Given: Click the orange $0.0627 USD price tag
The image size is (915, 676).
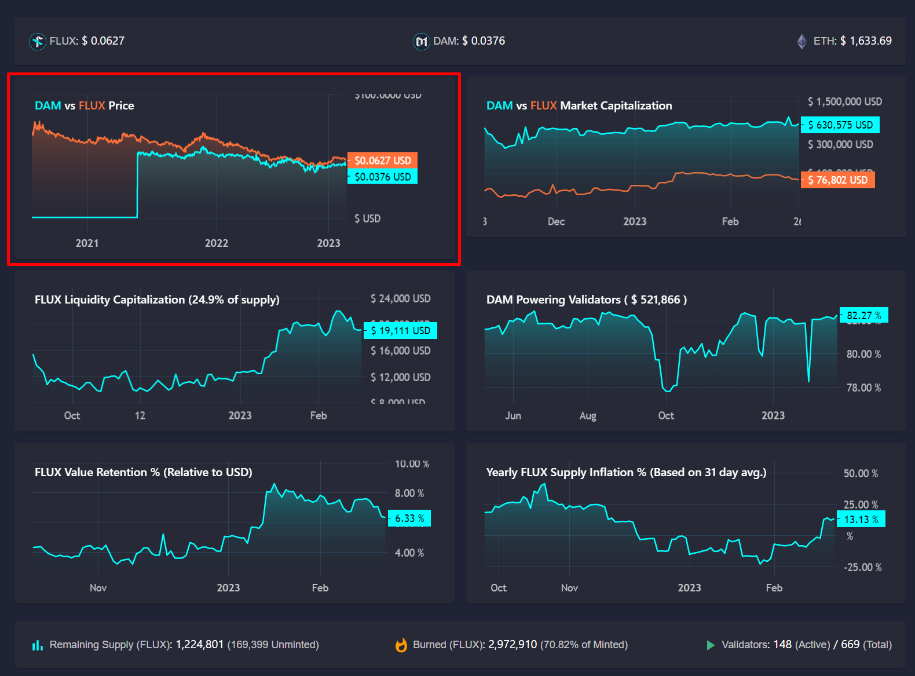Looking at the screenshot, I should (382, 160).
